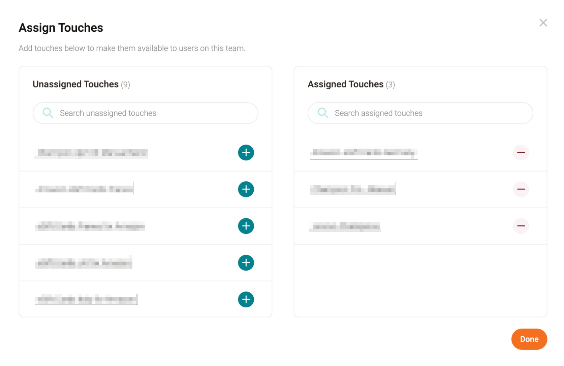Add the third unassigned touch

coord(246,226)
